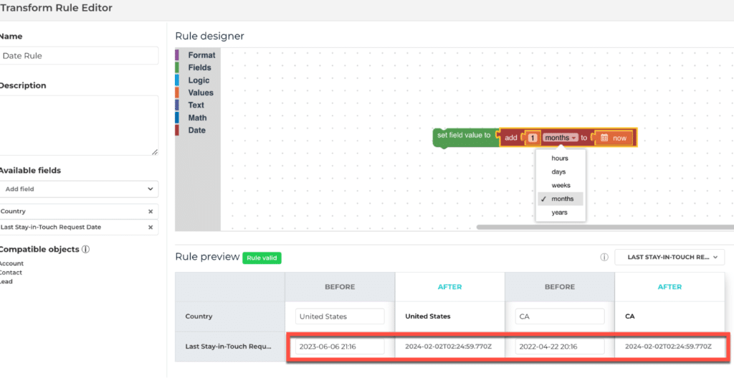Open the Add field dropdown
This screenshot has height=381, width=734.
(x=79, y=189)
